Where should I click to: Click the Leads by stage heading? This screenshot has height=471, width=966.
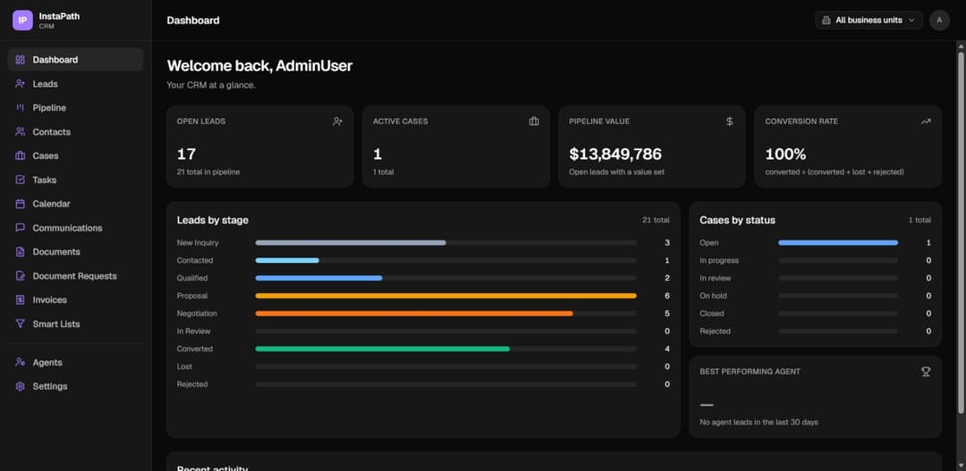click(213, 221)
